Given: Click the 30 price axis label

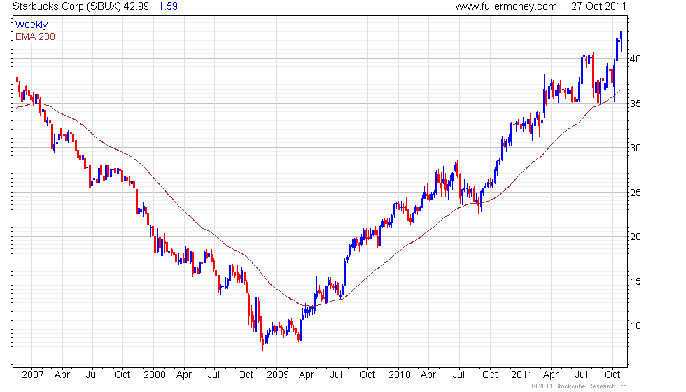Looking at the screenshot, I should pyautogui.click(x=636, y=148).
